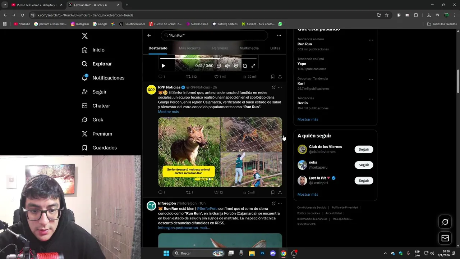Image resolution: width=460 pixels, height=259 pixels.
Task: Open Chatear messages
Action: (x=96, y=106)
